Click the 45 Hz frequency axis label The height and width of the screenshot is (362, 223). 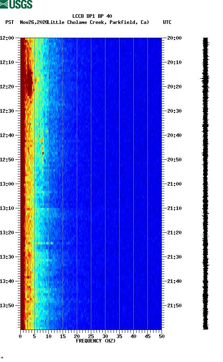(x=147, y=336)
